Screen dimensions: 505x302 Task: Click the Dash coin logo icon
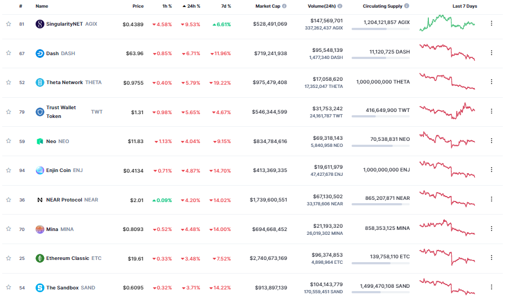click(39, 54)
